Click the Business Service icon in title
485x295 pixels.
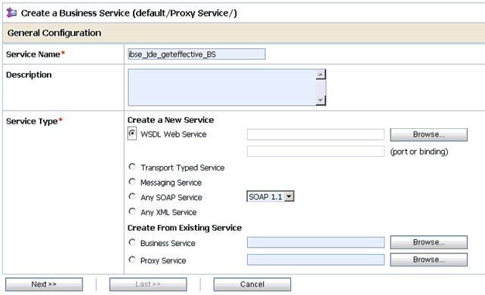[x=11, y=13]
